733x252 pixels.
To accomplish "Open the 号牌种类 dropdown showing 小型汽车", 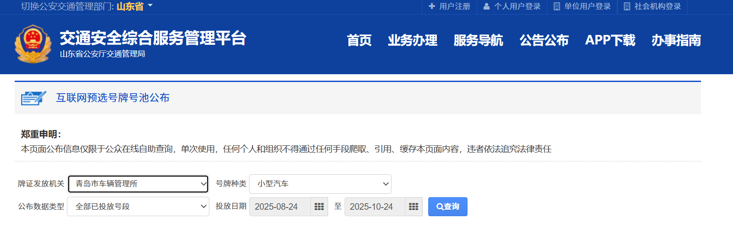I will (x=320, y=184).
